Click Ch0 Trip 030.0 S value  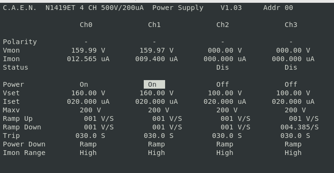(x=90, y=136)
